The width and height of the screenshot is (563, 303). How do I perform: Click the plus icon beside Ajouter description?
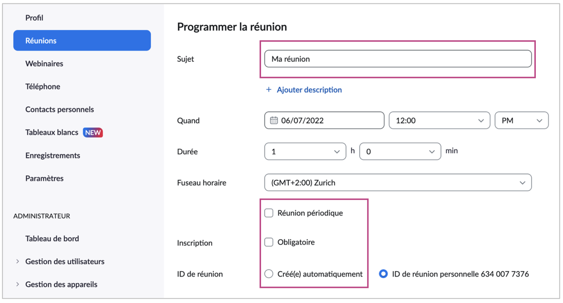pyautogui.click(x=268, y=90)
